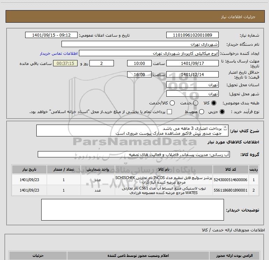Click the جزئیات اطلاعات نیاز page title

pos(238,17)
